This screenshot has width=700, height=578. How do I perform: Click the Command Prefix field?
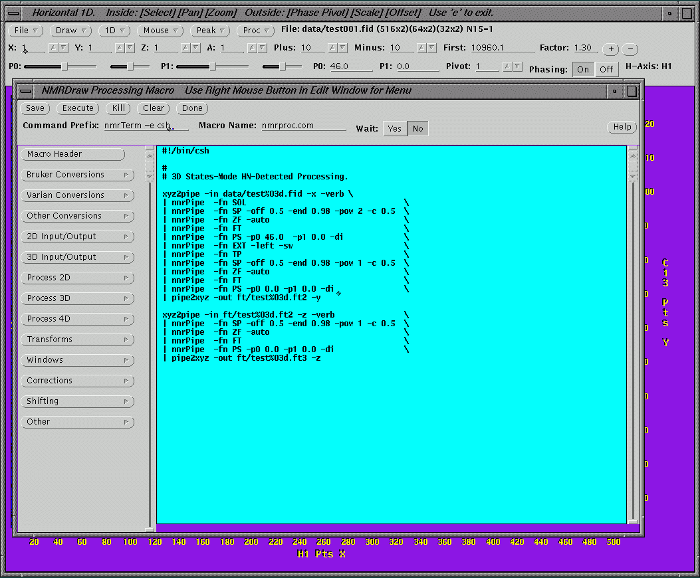(x=146, y=126)
